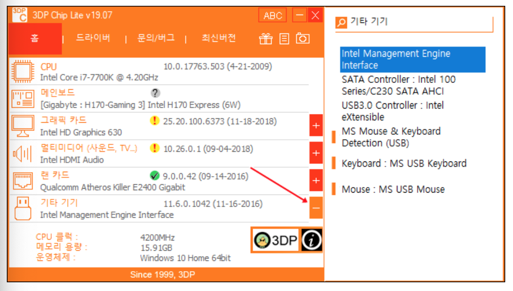Screen dimensions: 513x291
Task: Click the 멀티미디어 (사운드, TV..) heading link
Action: 89,148
